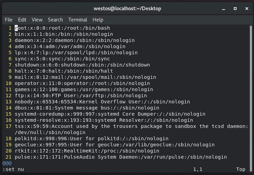Open the Search menu
Screen dimensions: 254x175
tap(55, 20)
